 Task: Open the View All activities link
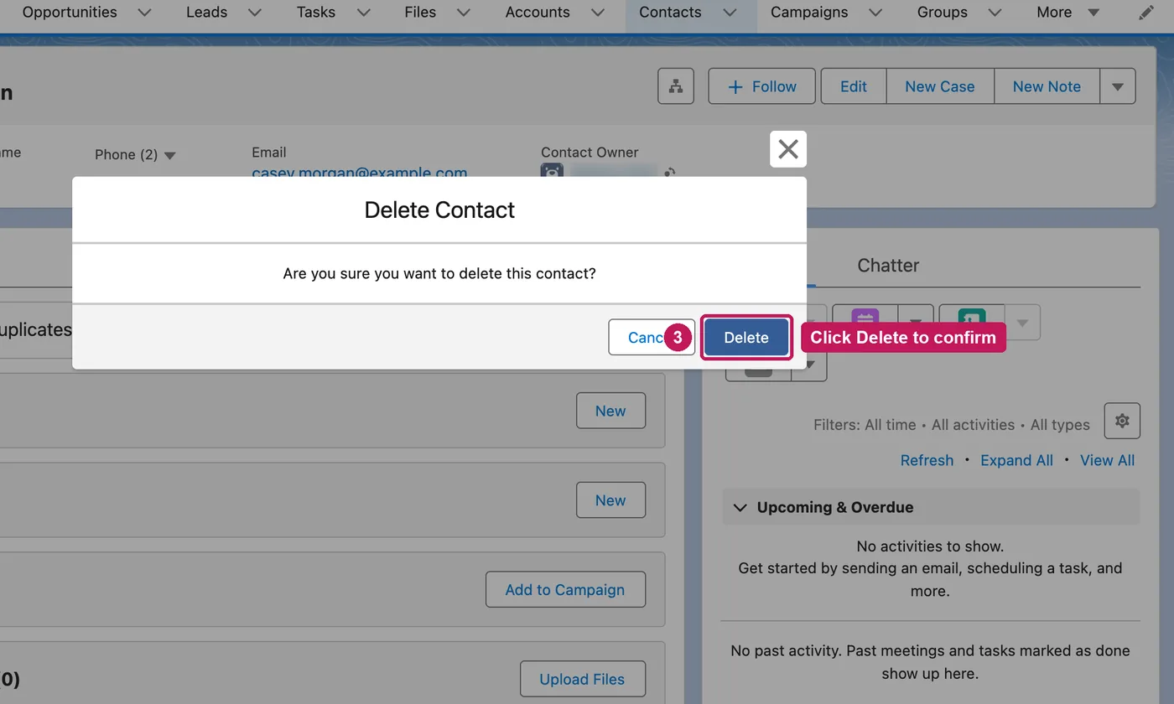(1107, 460)
